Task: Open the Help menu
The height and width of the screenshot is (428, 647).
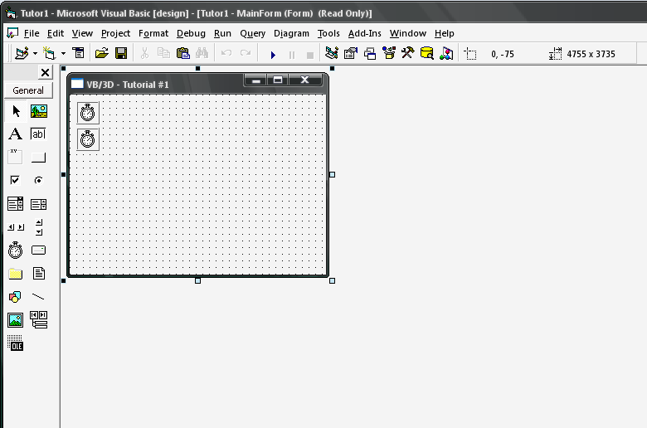Action: 445,33
